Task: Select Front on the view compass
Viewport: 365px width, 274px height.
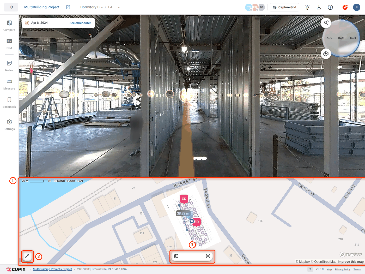Action: [x=353, y=38]
